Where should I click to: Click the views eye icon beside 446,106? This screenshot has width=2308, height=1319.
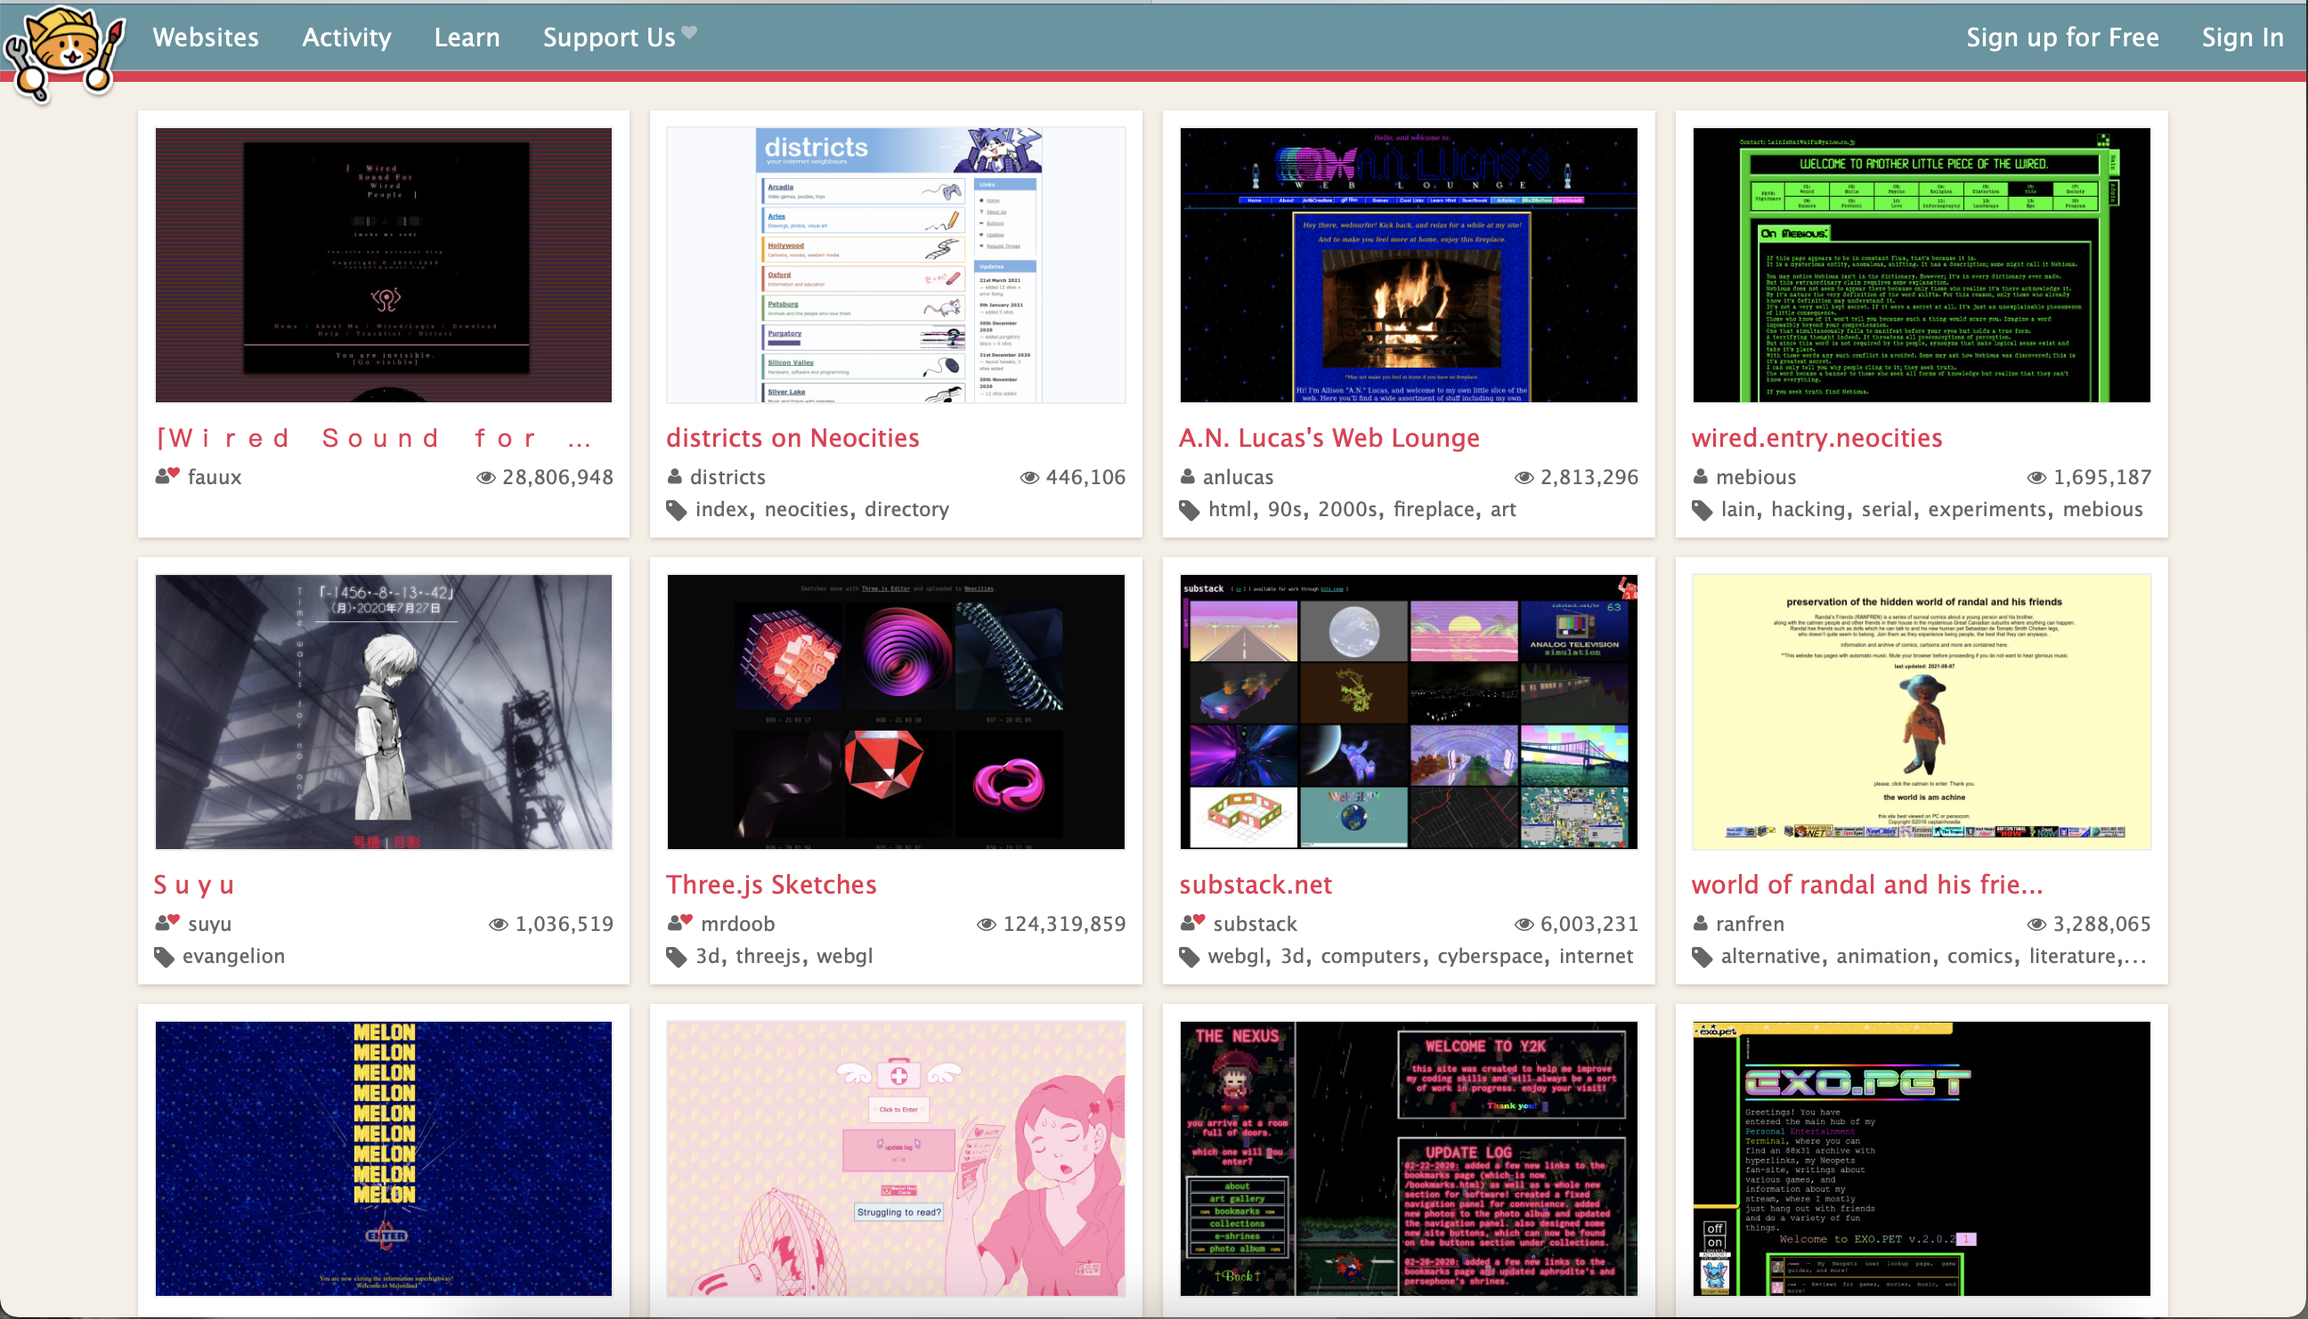pyautogui.click(x=1030, y=477)
